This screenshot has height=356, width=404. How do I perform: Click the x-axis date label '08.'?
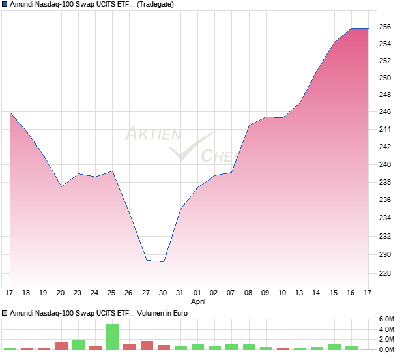point(249,293)
